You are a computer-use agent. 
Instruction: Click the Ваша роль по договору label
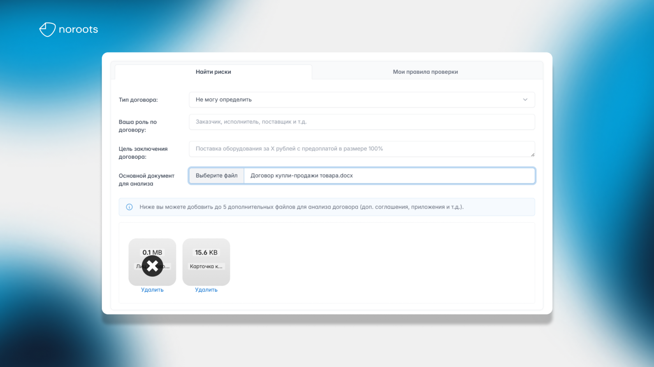(138, 126)
